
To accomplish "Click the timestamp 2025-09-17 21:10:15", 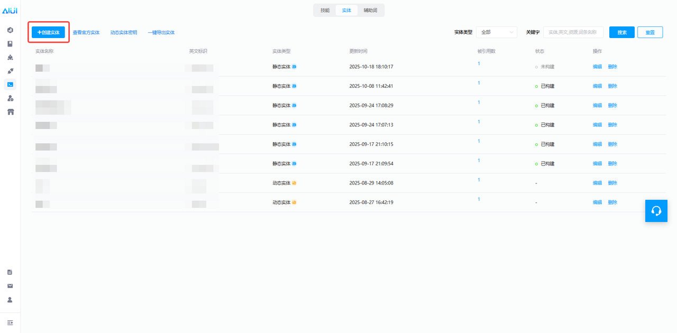I will pos(371,144).
